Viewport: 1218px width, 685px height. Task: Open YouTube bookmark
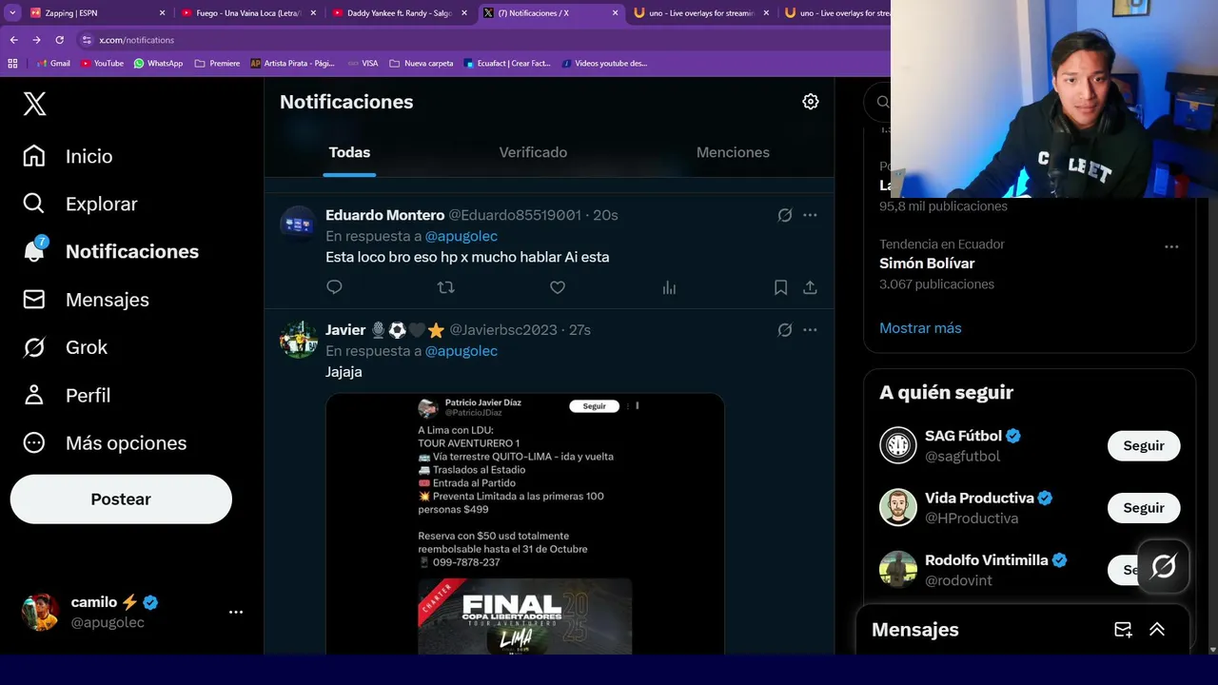[103, 64]
